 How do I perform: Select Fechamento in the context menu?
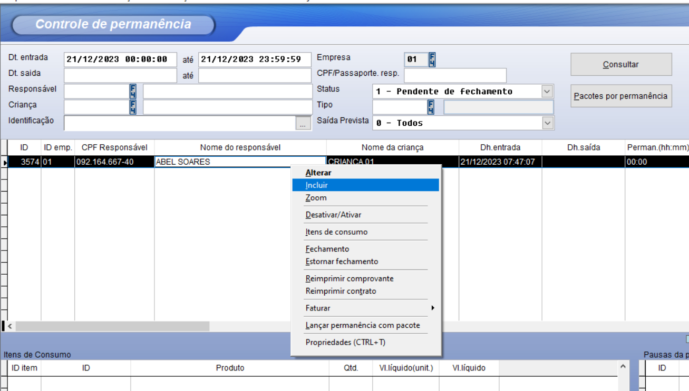[x=327, y=249]
